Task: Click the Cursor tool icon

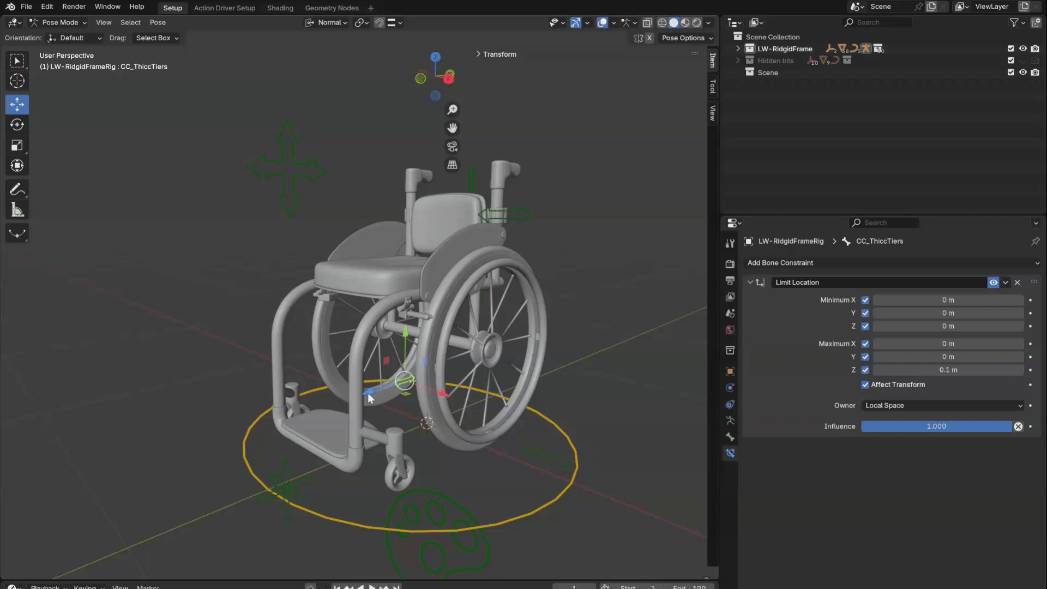Action: pos(17,81)
